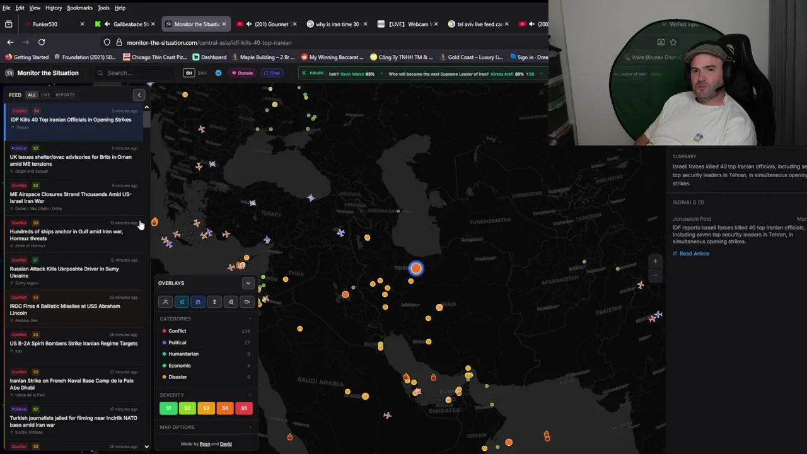Open Hundreds of ships anchor feed item
807x454 pixels.
click(74, 235)
